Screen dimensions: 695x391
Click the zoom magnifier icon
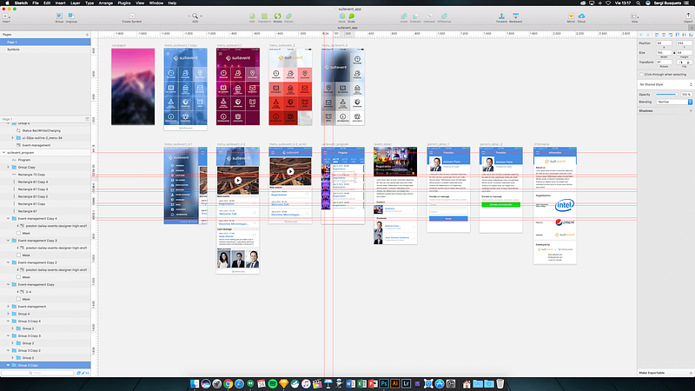pos(195,16)
